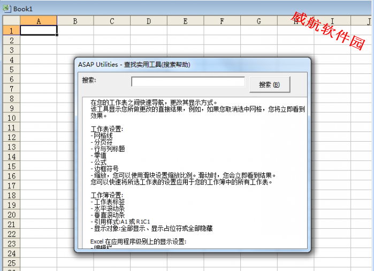The height and width of the screenshot is (271, 374).
Task: Select column B header
Action: point(75,21)
